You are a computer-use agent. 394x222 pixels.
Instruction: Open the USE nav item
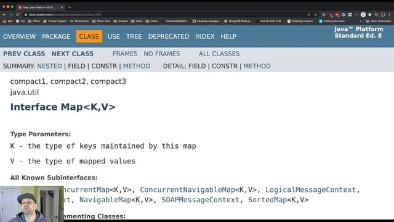click(x=114, y=36)
